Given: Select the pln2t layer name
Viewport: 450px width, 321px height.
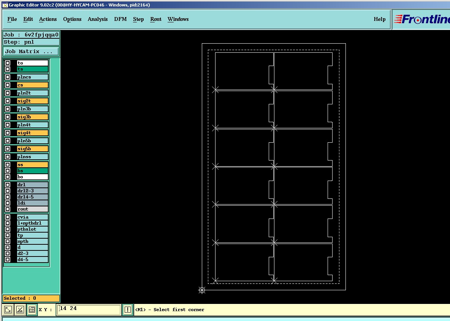Looking at the screenshot, I should coord(32,93).
